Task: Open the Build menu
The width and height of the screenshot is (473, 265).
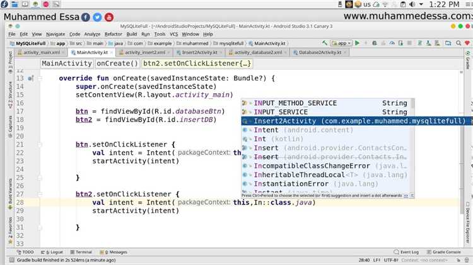Action: 132,34
